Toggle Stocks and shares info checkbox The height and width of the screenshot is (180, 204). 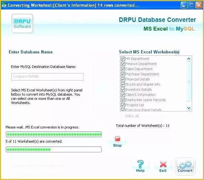(x=123, y=84)
